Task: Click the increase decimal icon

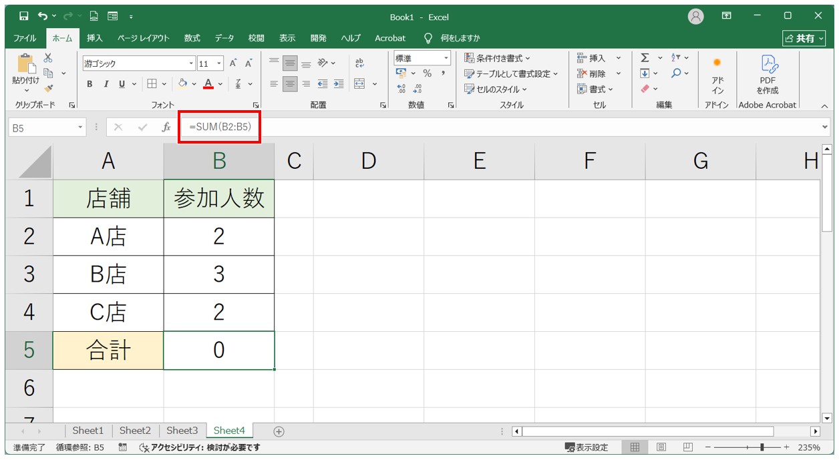Action: coord(401,88)
